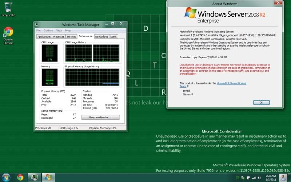Screen dimensions: 291x182
Task: Open the Windows Start orb
Action: [x=6, y=178]
